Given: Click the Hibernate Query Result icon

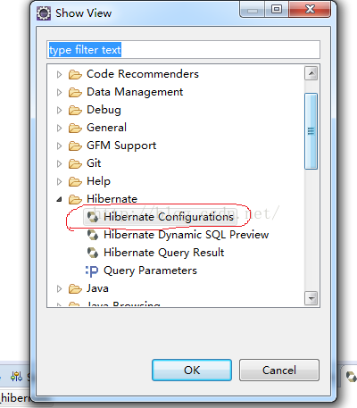Looking at the screenshot, I should [x=93, y=253].
